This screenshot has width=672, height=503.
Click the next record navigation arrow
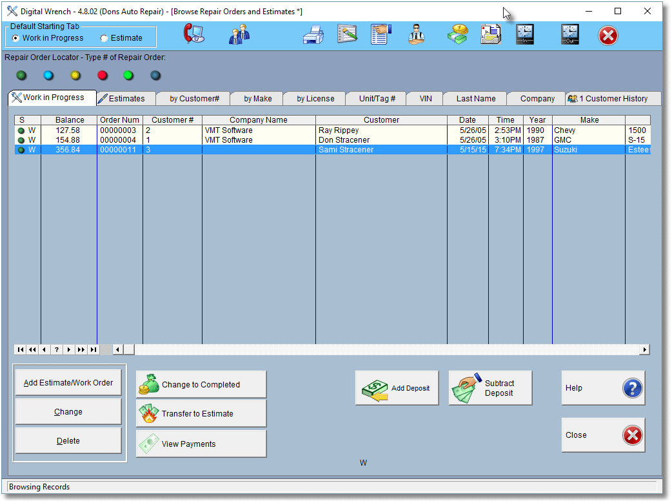coord(69,349)
